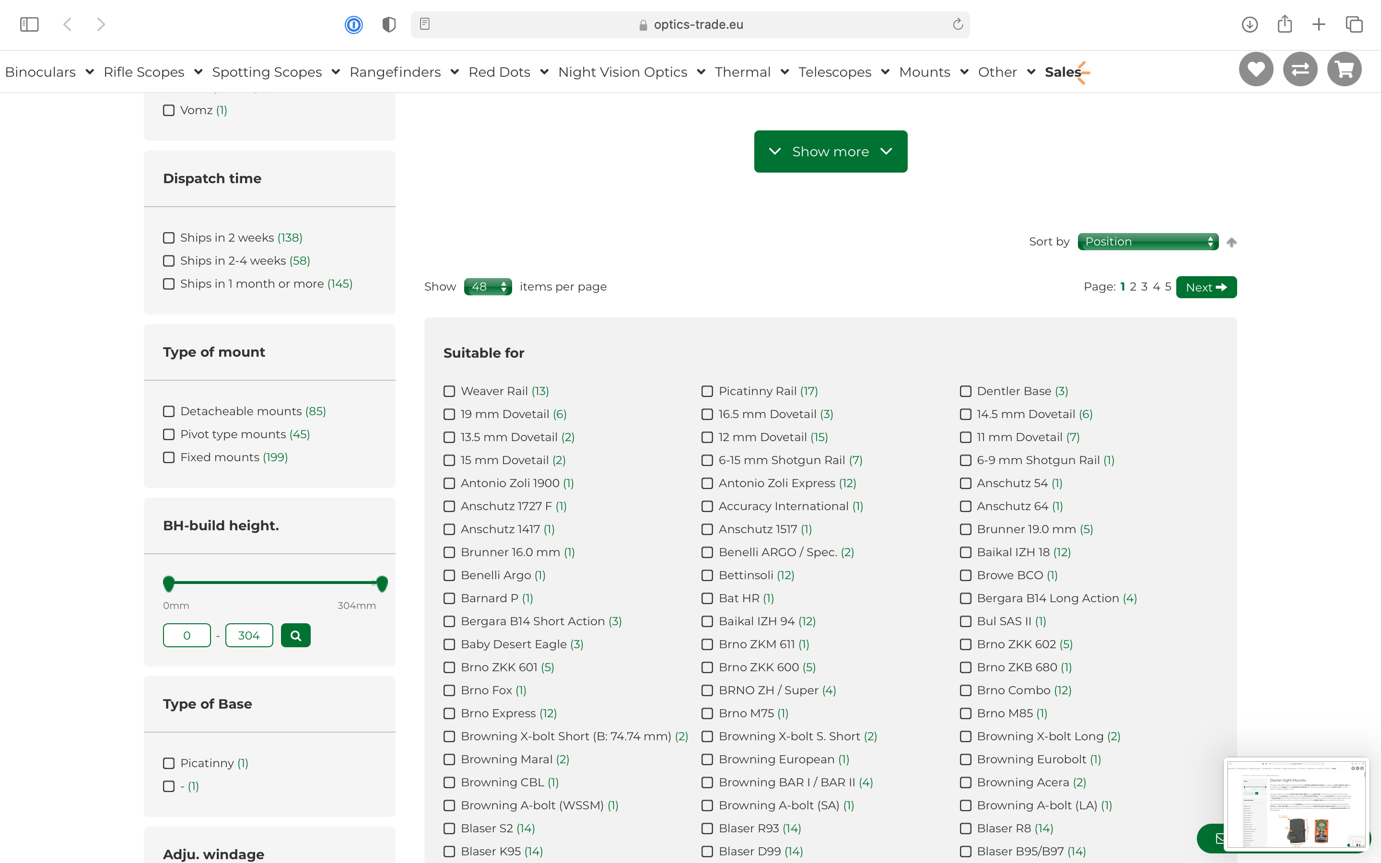Image resolution: width=1381 pixels, height=863 pixels.
Task: Show downloads via the download icon
Action: 1250,24
